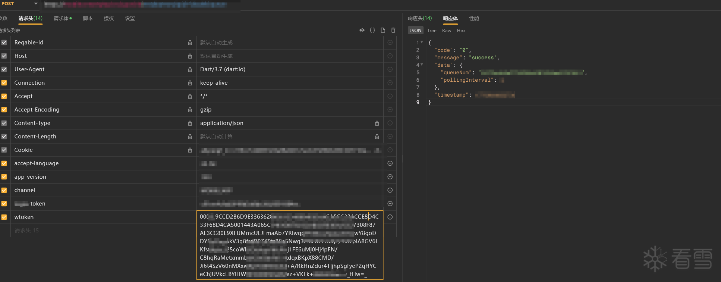Image resolution: width=721 pixels, height=282 pixels.
Task: Click the document icon in the headers toolbar
Action: point(382,30)
